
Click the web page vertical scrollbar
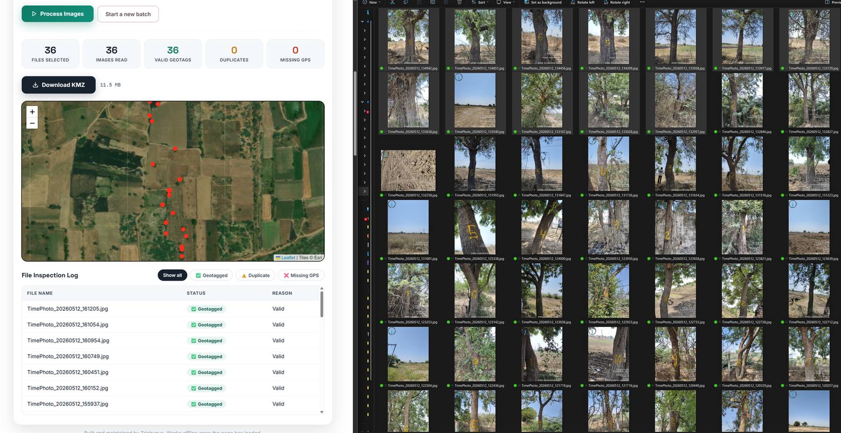355,114
